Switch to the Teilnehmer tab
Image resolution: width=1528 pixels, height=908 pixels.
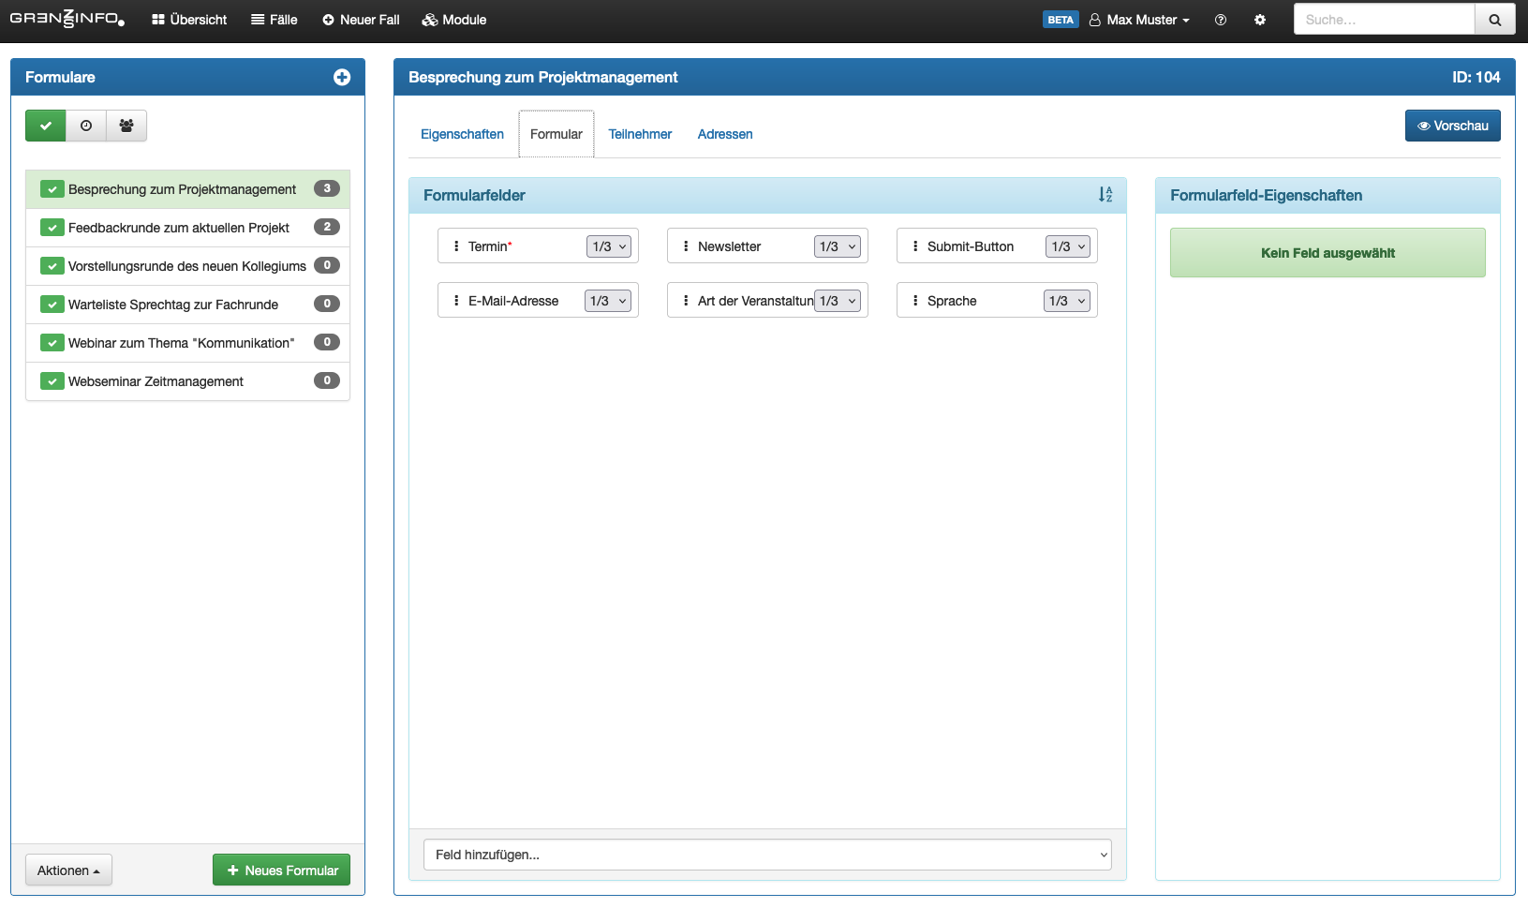pyautogui.click(x=640, y=134)
